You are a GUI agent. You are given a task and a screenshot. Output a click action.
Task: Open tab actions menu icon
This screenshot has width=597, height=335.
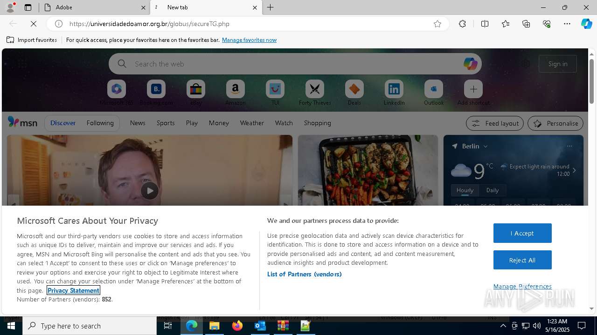tap(28, 7)
